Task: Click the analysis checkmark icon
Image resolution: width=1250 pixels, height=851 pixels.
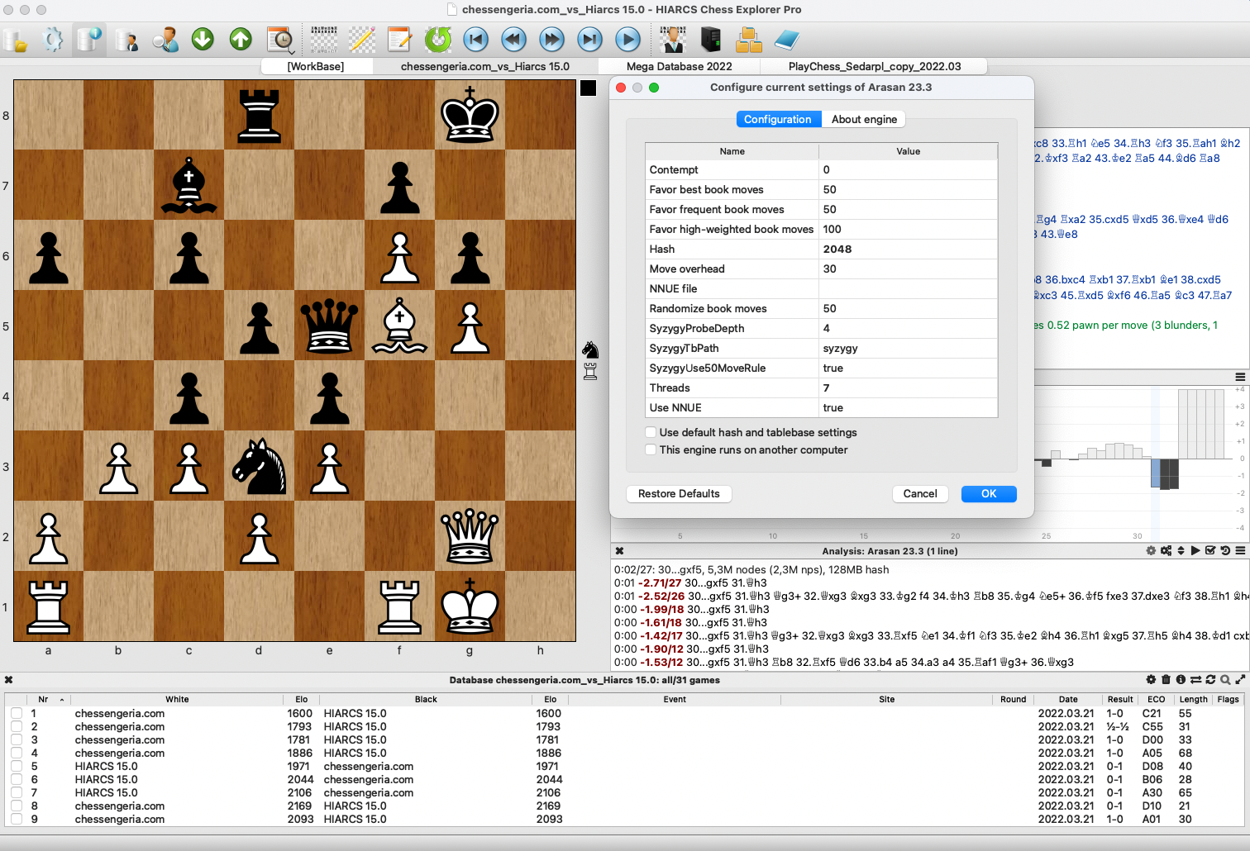Action: point(1210,551)
